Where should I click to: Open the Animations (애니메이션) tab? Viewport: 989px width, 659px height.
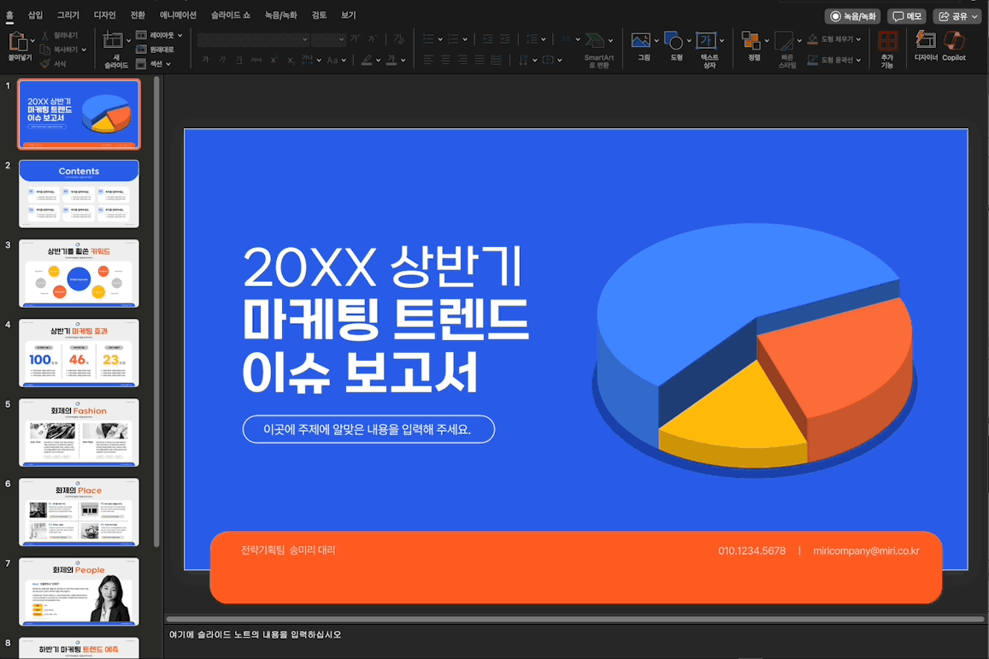pyautogui.click(x=178, y=15)
